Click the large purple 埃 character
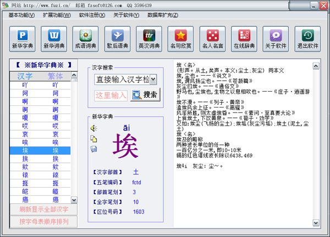The width and height of the screenshot is (330, 237). click(125, 146)
